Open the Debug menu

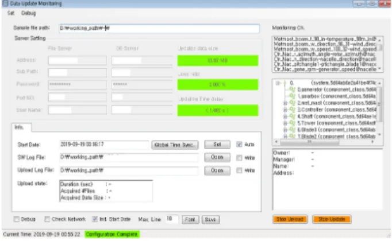tap(29, 13)
